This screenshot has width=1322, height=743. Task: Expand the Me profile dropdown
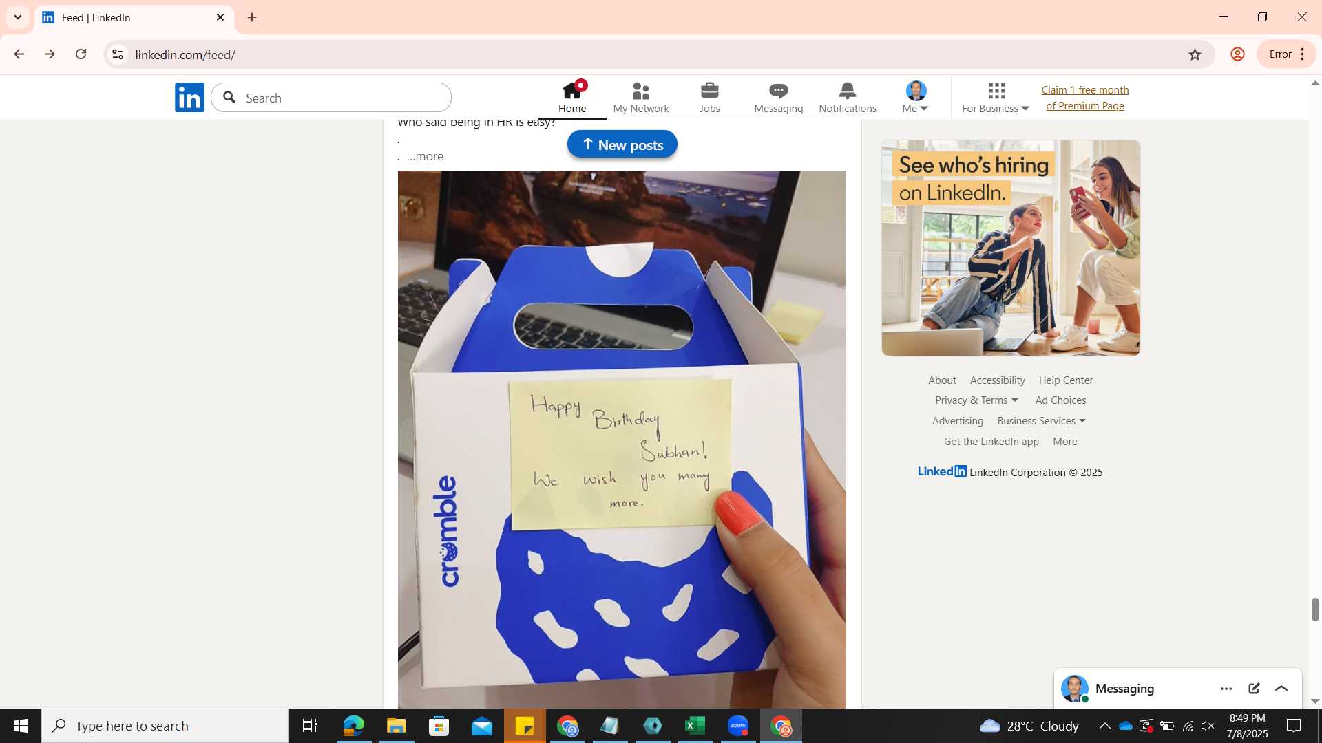[916, 98]
